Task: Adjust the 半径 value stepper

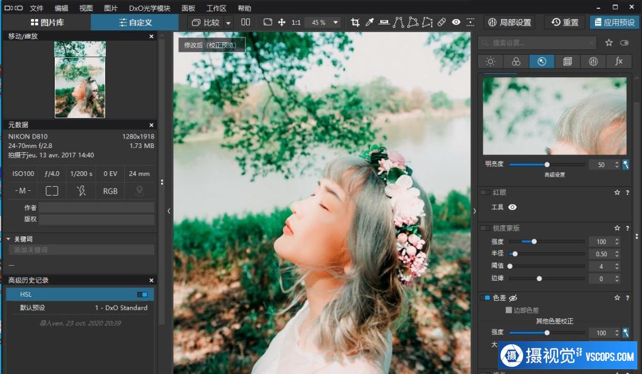Action: [x=616, y=254]
